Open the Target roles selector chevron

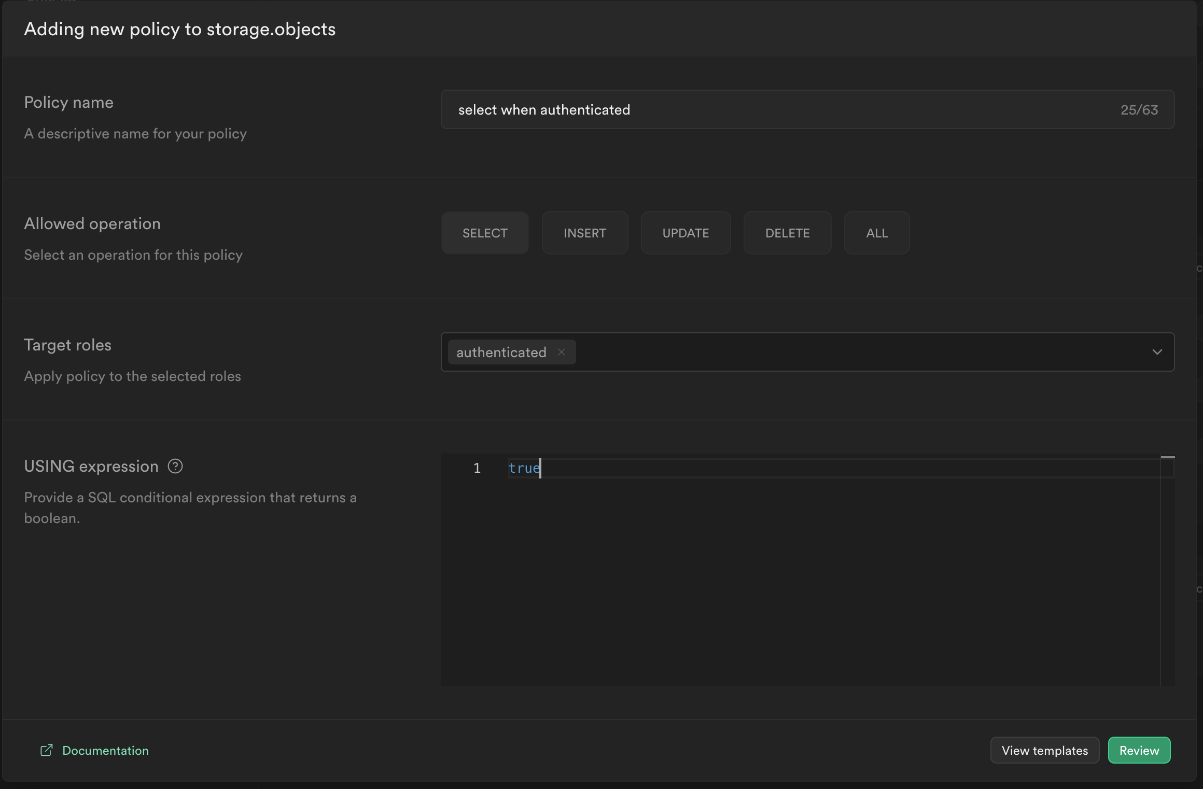(x=1157, y=351)
